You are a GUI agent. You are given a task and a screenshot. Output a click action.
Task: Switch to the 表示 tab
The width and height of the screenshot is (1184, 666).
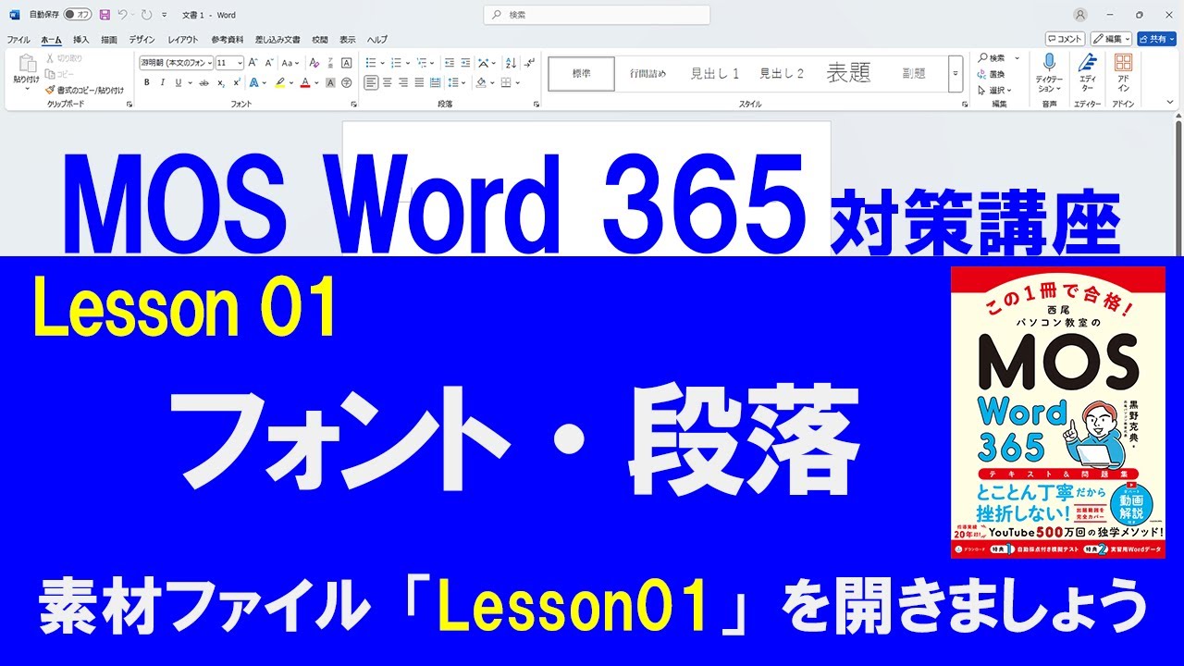[347, 40]
